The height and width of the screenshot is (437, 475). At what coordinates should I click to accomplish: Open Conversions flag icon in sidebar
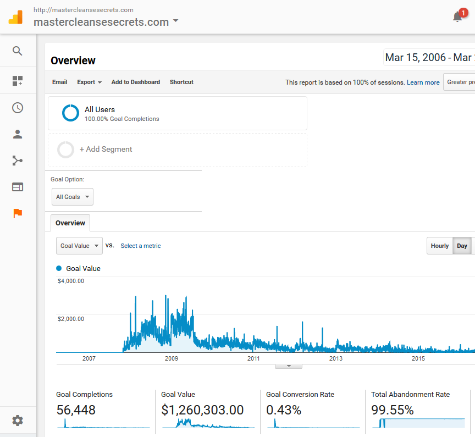pyautogui.click(x=18, y=213)
